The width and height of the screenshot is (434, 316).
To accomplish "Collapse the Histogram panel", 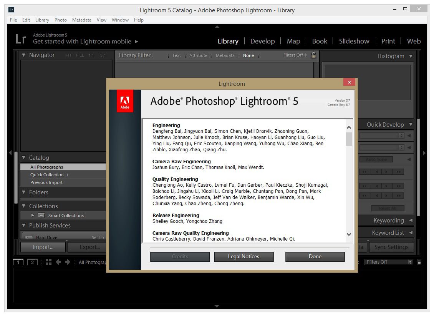I will click(x=411, y=56).
